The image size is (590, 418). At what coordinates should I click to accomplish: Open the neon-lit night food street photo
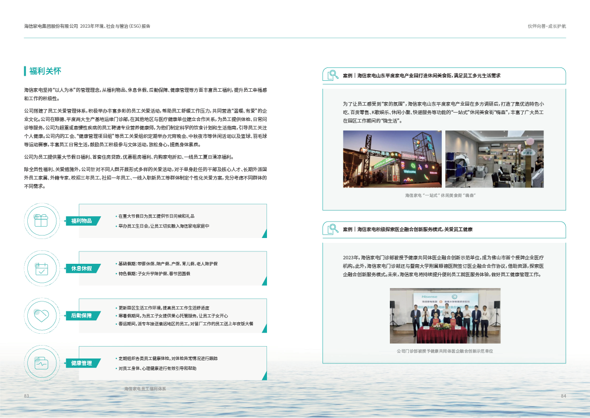pyautogui.click(x=392, y=159)
